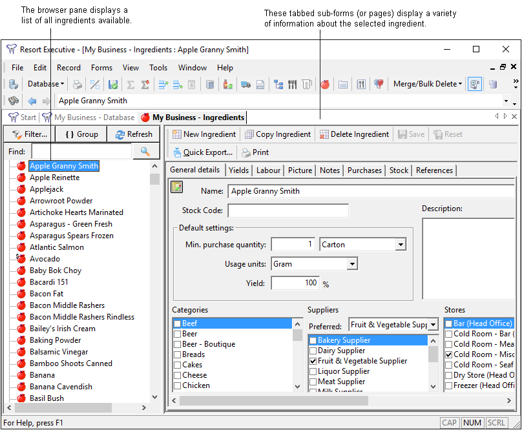522x430 pixels.
Task: Click the ingredient list vertical scrollbar thumb
Action: (x=154, y=179)
